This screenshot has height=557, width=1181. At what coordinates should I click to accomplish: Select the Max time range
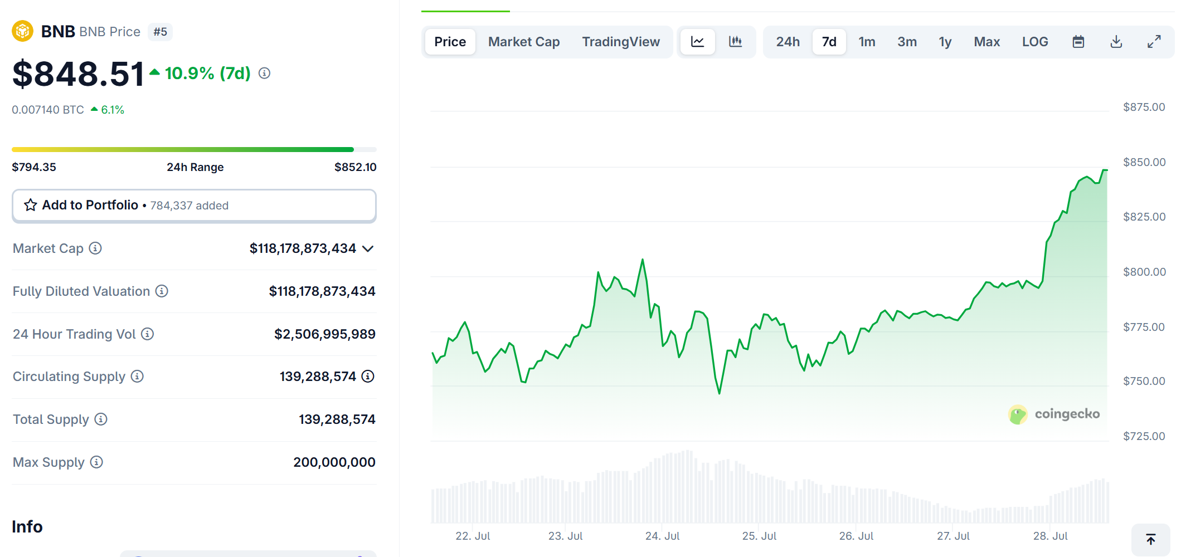pos(986,42)
